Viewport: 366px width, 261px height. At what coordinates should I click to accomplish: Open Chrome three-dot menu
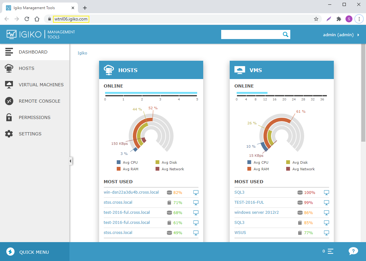point(359,19)
